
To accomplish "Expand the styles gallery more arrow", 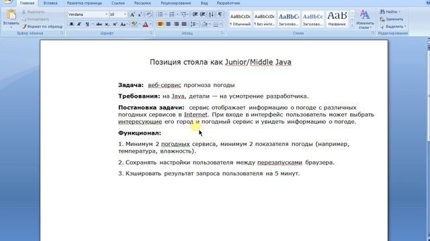I will [x=352, y=25].
